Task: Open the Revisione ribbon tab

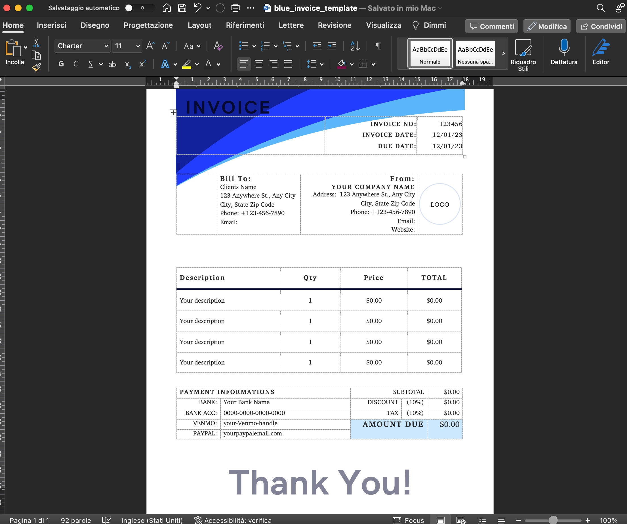Action: [x=334, y=25]
